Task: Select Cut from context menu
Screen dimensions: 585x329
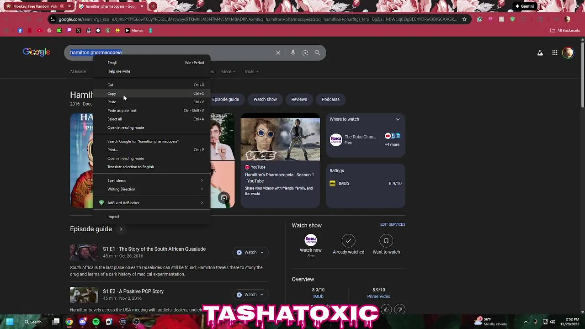Action: (x=152, y=85)
